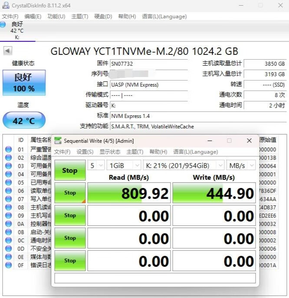Open 文件(F) menu in CrystalDiskInfo
Screen dimensions: 289x298
[x=10, y=17]
